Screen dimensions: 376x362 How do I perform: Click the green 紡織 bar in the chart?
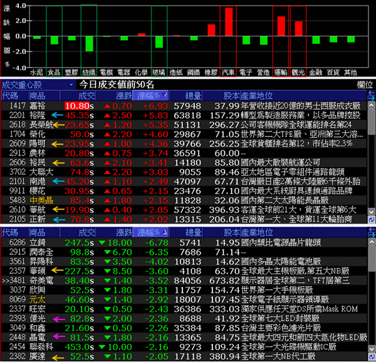point(90,44)
